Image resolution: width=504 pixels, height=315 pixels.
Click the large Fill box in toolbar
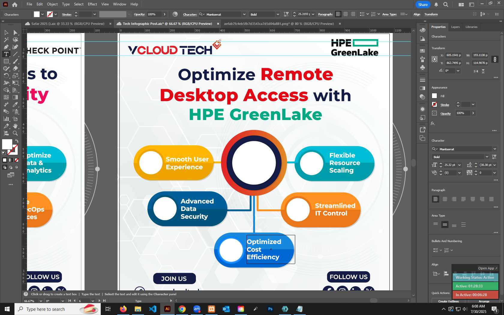(x=7, y=144)
